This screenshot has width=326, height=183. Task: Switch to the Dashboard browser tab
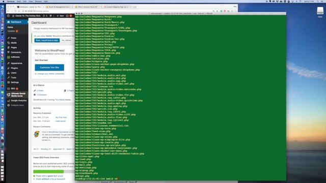coord(31,7)
